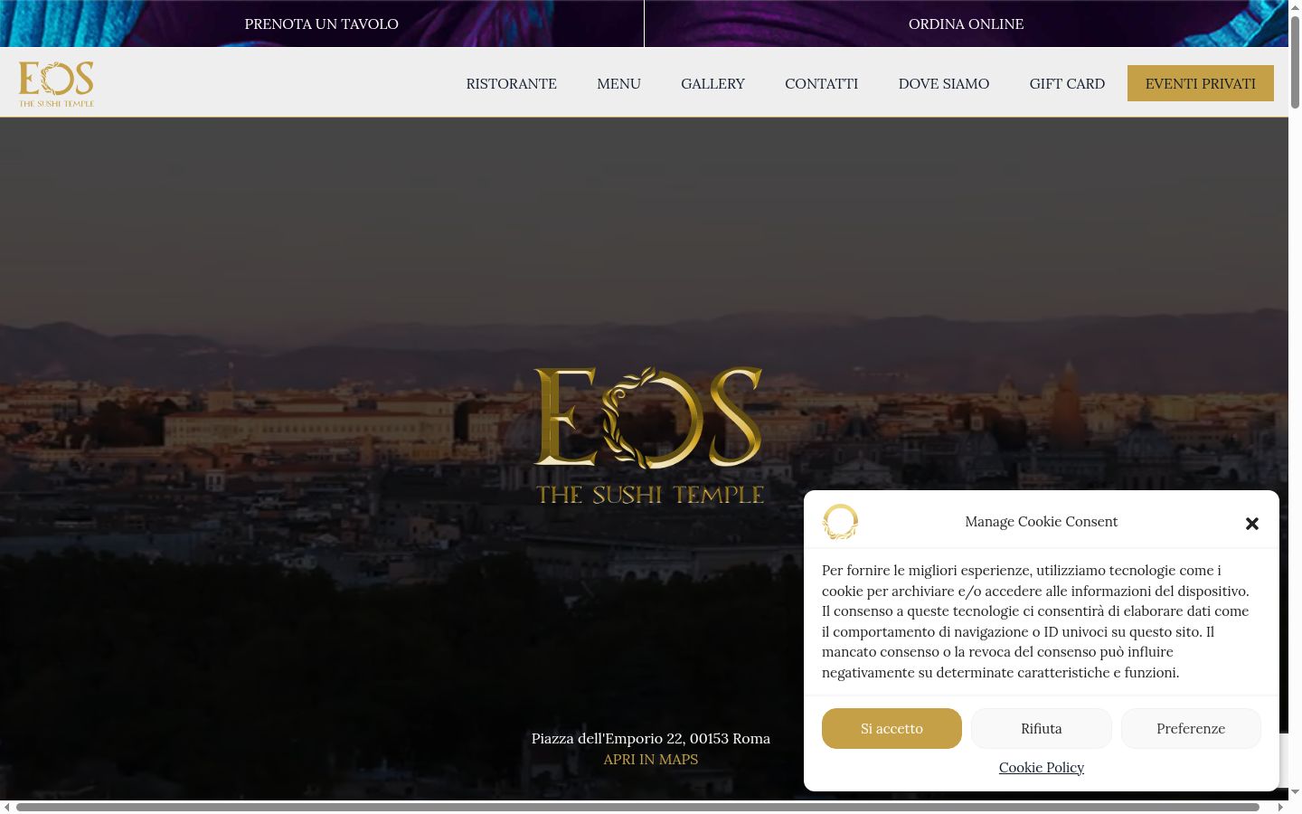The width and height of the screenshot is (1302, 814).
Task: Click the Manage Cookie Consent title
Action: 1041,521
